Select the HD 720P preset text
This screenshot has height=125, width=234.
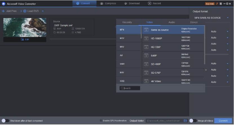[x=156, y=47]
